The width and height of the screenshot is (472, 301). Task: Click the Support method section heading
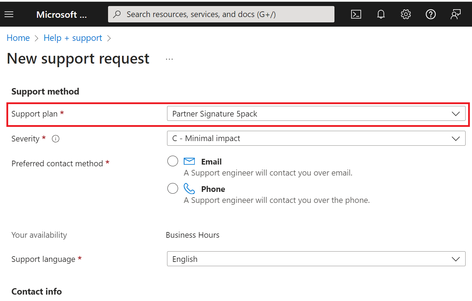click(45, 92)
